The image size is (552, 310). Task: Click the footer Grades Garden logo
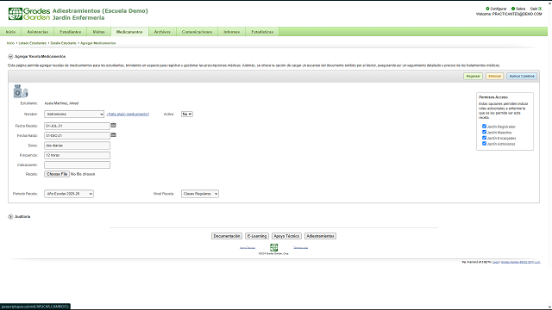tap(274, 247)
